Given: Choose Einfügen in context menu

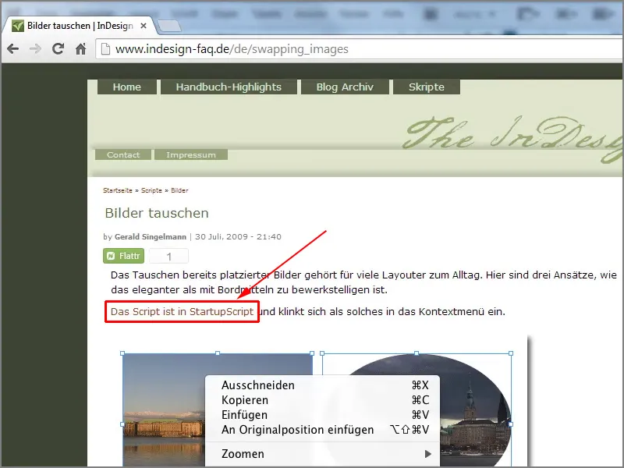Looking at the screenshot, I should [322, 415].
